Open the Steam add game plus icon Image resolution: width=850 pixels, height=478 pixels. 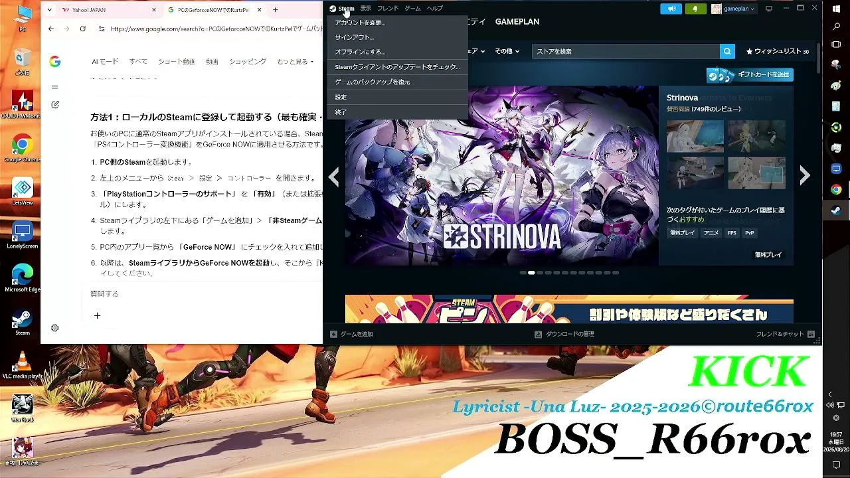[334, 335]
